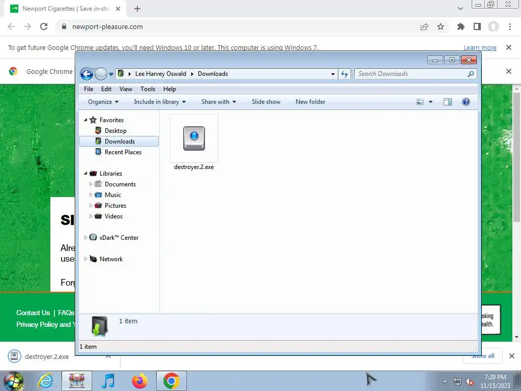Open the Tools menu
Image resolution: width=521 pixels, height=391 pixels.
pyautogui.click(x=148, y=89)
